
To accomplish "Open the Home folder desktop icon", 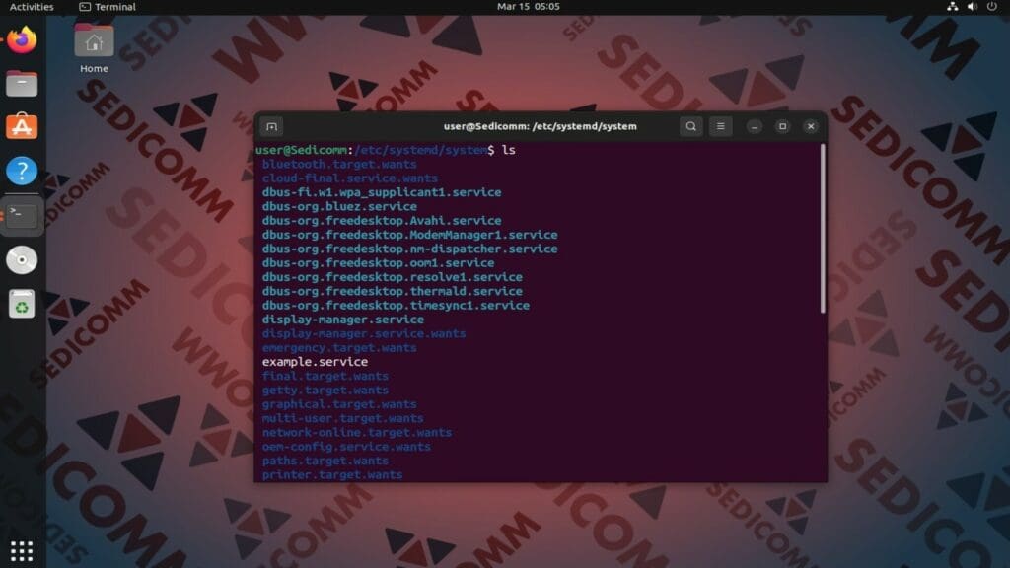I will pyautogui.click(x=94, y=49).
